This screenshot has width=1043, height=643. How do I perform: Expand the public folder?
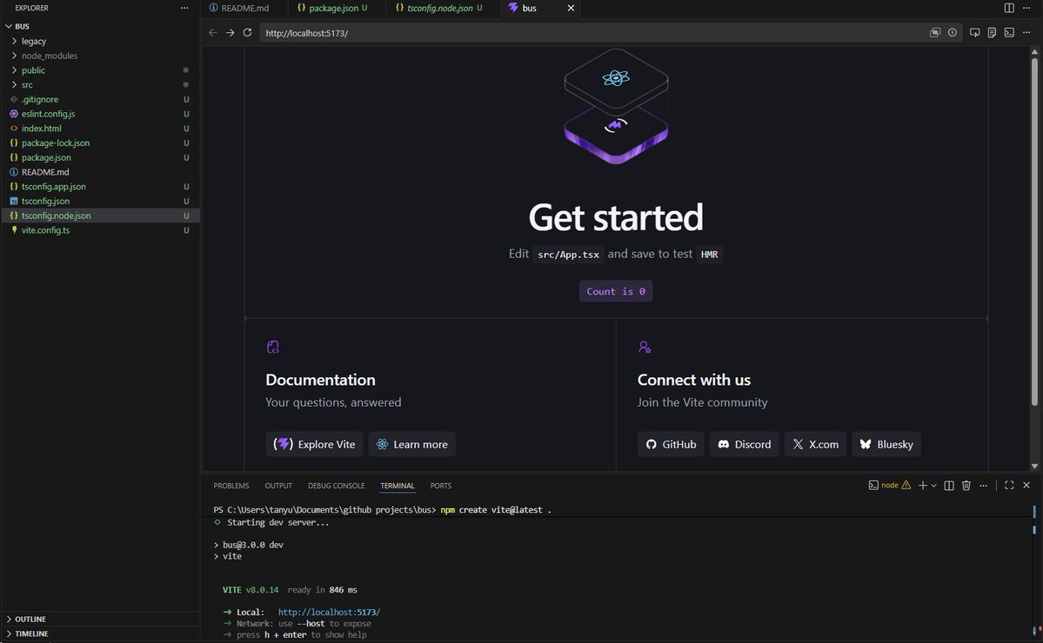[100, 70]
